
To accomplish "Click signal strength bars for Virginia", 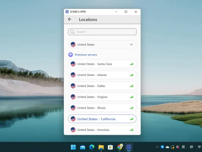I will pos(131,97).
